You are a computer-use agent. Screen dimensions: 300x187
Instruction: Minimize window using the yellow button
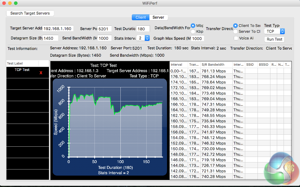[x=10, y=3]
